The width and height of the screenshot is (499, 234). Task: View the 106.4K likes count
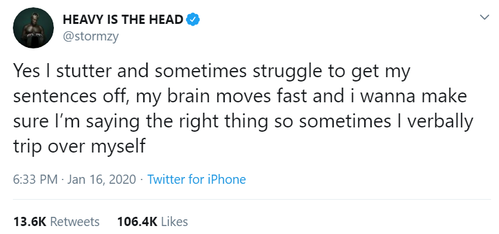point(137,222)
